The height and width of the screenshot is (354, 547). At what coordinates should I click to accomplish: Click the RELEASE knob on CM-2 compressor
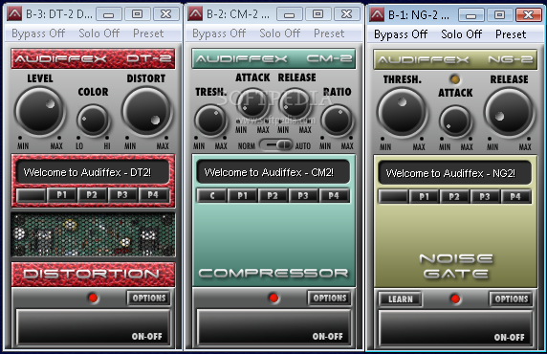[x=295, y=103]
